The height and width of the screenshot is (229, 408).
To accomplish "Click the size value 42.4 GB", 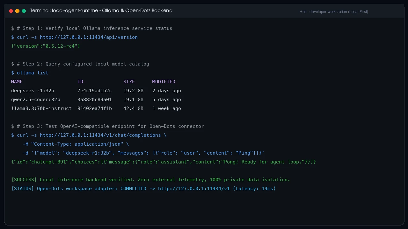I will pyautogui.click(x=134, y=108).
